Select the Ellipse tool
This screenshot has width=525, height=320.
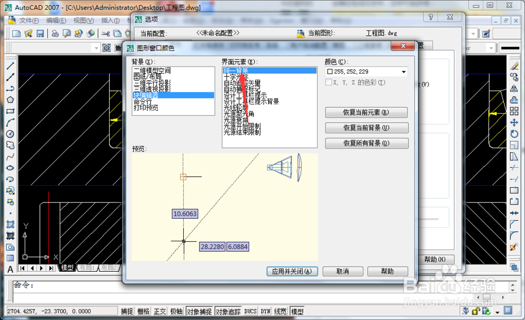click(x=10, y=168)
